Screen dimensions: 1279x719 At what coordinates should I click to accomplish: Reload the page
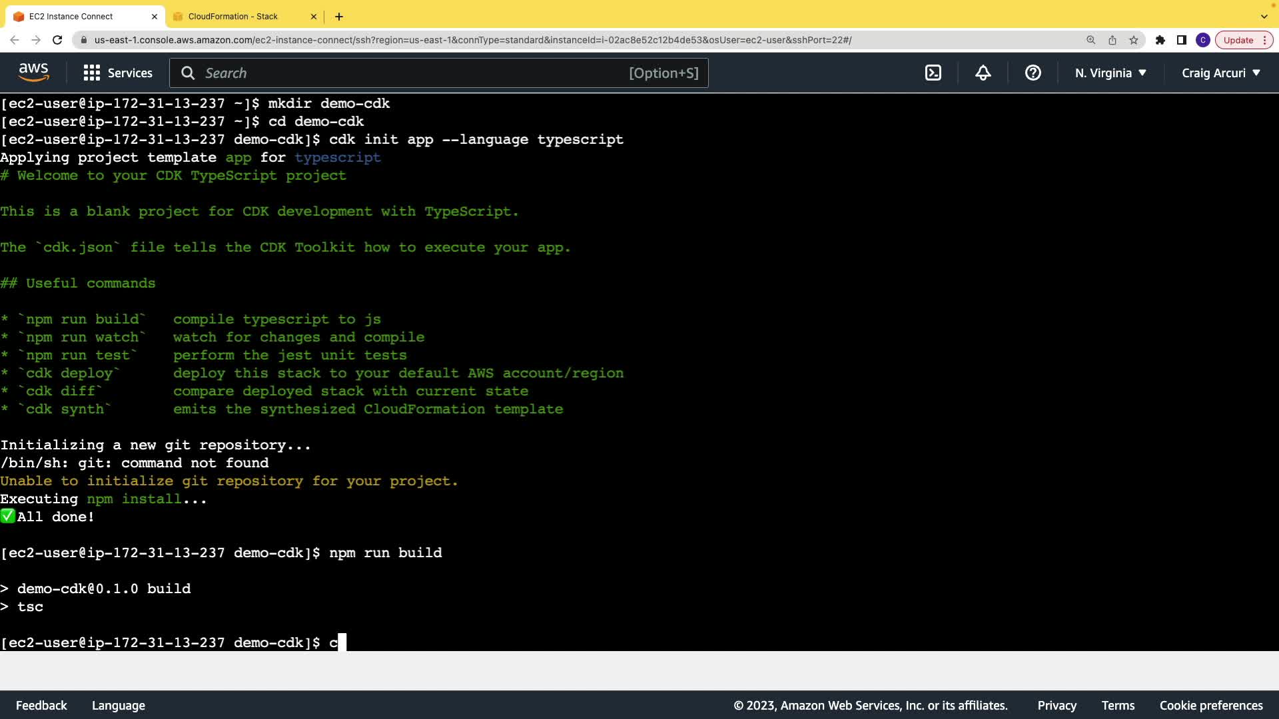[x=57, y=40]
